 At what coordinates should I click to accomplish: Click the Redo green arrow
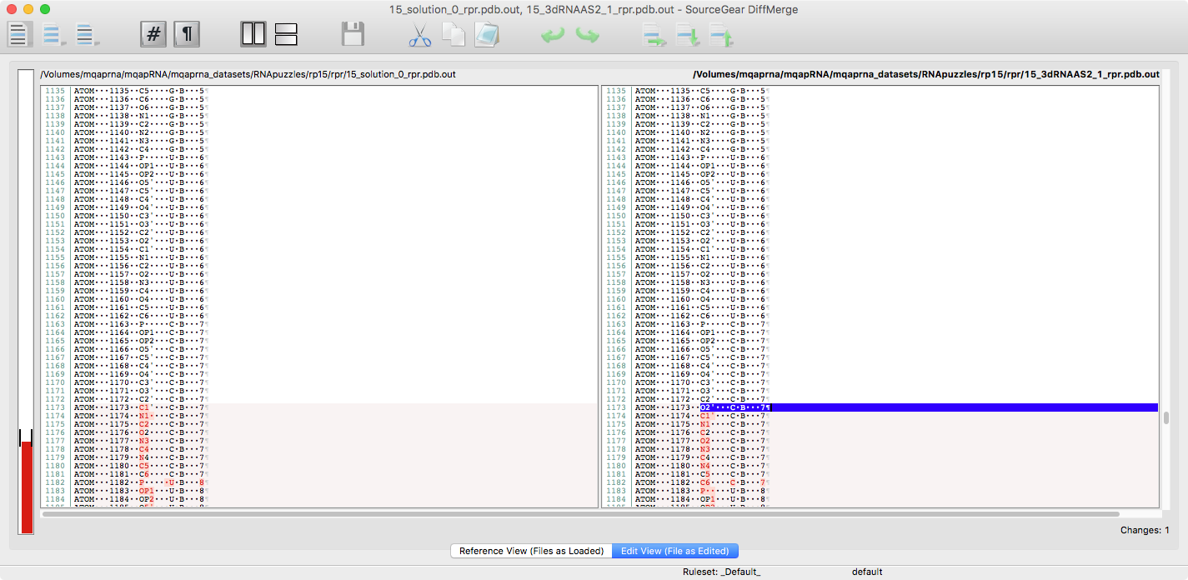587,35
